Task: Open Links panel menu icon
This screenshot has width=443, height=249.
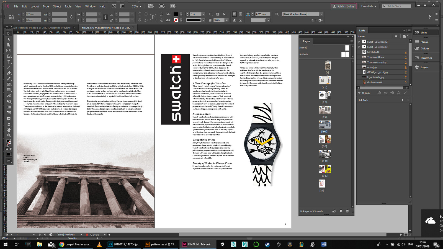Action: [409, 30]
